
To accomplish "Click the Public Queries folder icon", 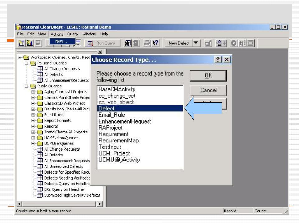I will (33, 86).
